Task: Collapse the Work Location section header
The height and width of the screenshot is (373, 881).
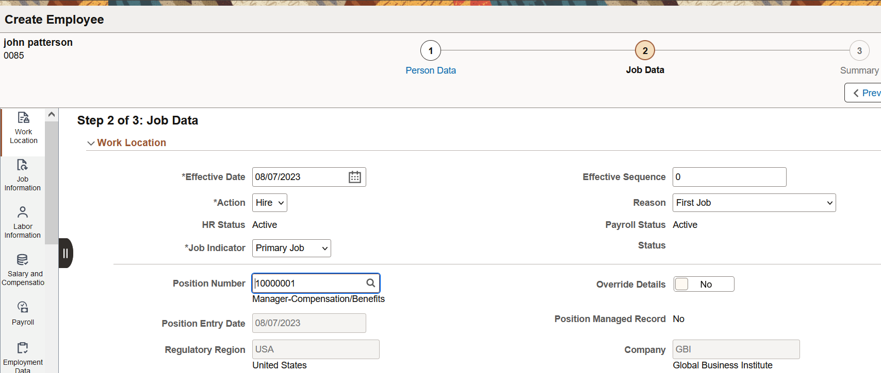Action: coord(91,143)
